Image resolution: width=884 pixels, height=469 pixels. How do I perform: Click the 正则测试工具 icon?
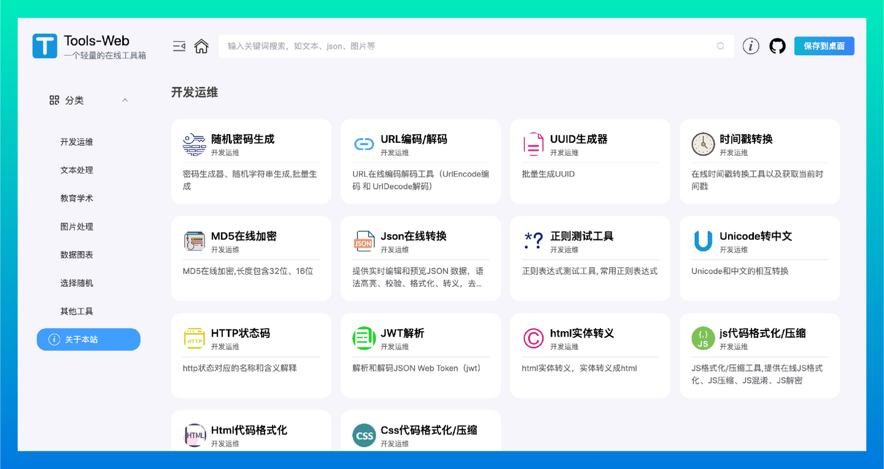[x=533, y=241]
